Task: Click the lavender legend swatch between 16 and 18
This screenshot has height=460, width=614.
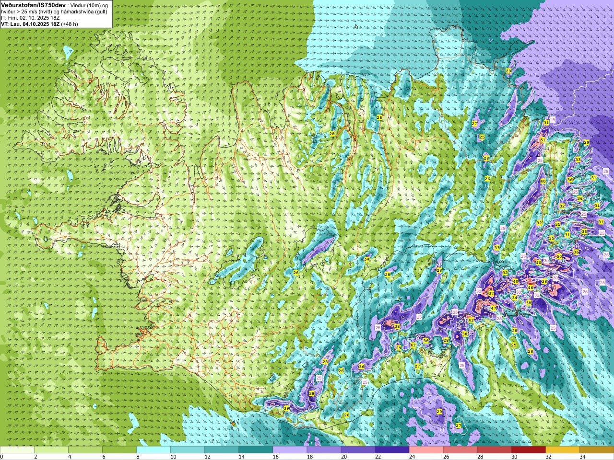Action: 290,450
